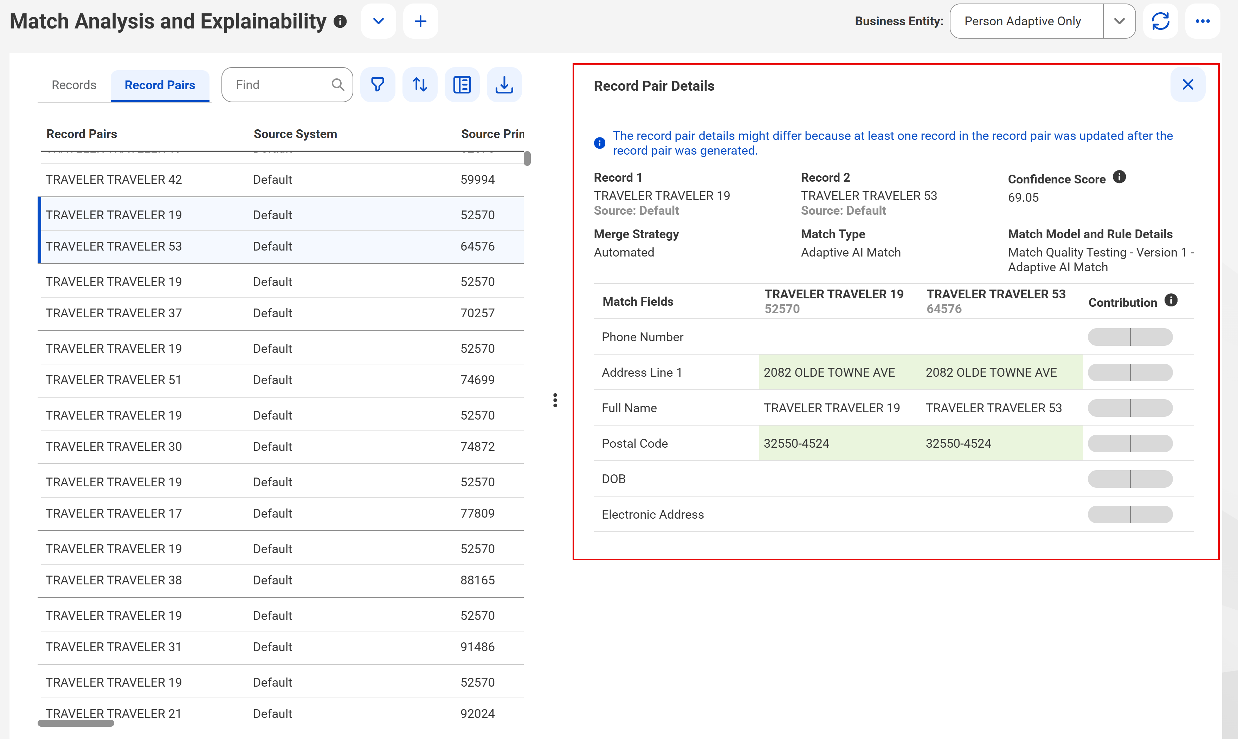Refresh the match analysis data
Screen dimensions: 1238x739
click(1160, 21)
